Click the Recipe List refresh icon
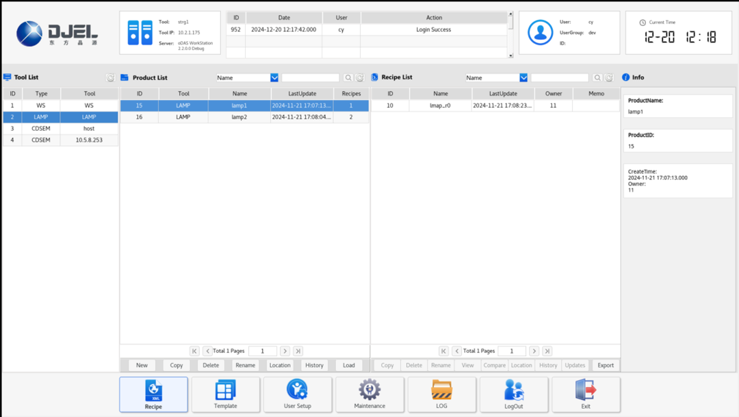The image size is (739, 417). click(x=609, y=78)
